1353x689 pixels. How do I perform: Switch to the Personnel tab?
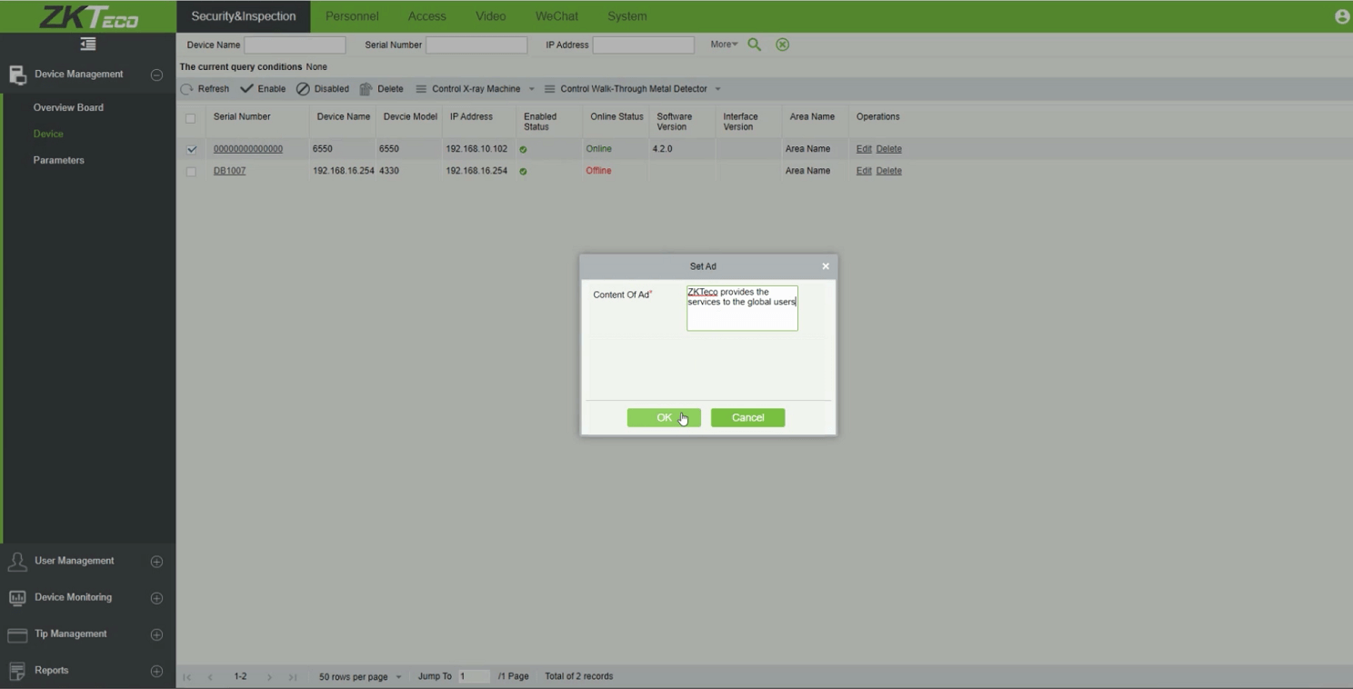coord(352,16)
